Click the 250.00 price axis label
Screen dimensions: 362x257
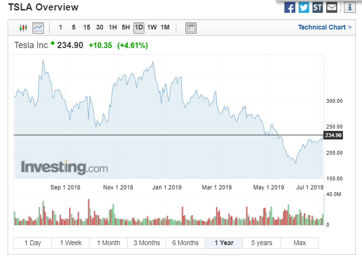334,127
